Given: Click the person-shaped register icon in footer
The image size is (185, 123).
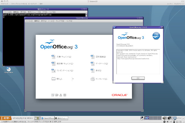Looking at the screenshot, I should (x=61, y=95).
